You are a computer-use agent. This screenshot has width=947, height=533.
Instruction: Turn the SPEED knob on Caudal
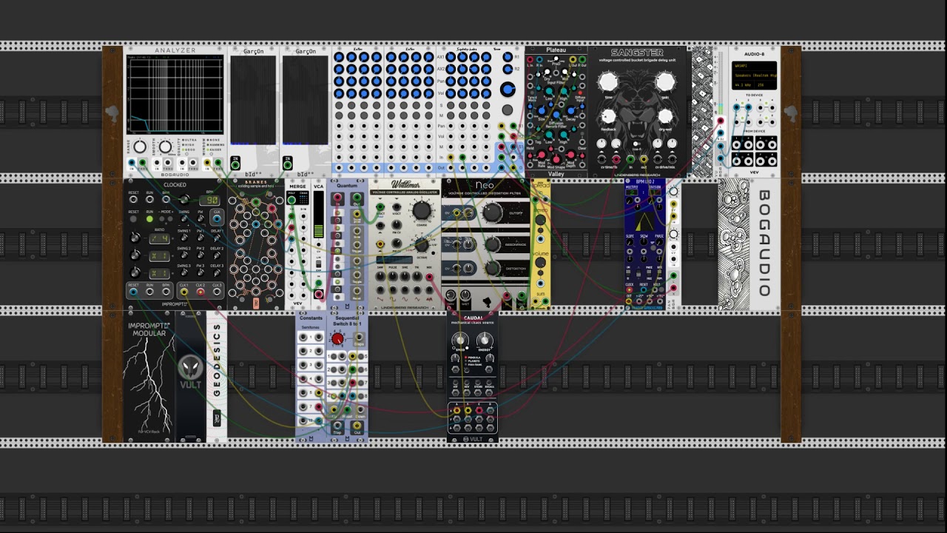click(x=460, y=340)
